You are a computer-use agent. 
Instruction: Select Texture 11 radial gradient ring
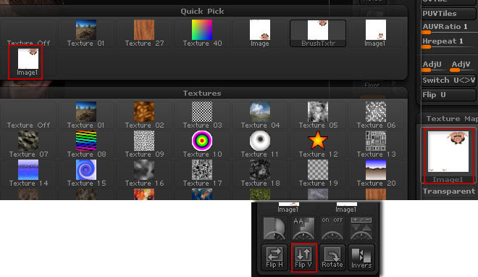260,144
